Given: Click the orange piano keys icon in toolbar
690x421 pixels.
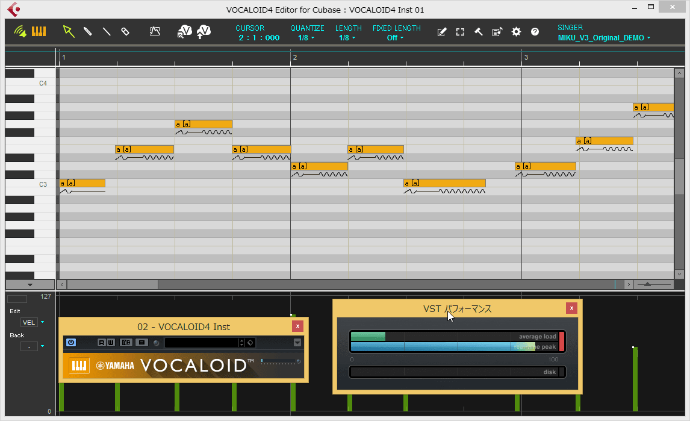Looking at the screenshot, I should pos(39,32).
